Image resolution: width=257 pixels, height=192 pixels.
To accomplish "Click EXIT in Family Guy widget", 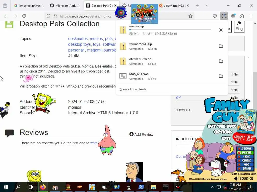I will pyautogui.click(x=226, y=138).
